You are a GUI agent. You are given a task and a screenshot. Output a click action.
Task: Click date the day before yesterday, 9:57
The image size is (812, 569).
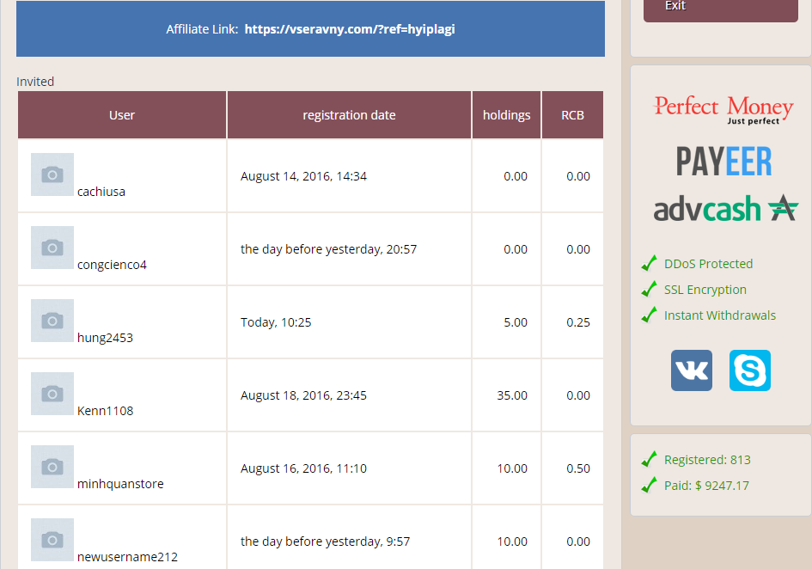pyautogui.click(x=325, y=541)
